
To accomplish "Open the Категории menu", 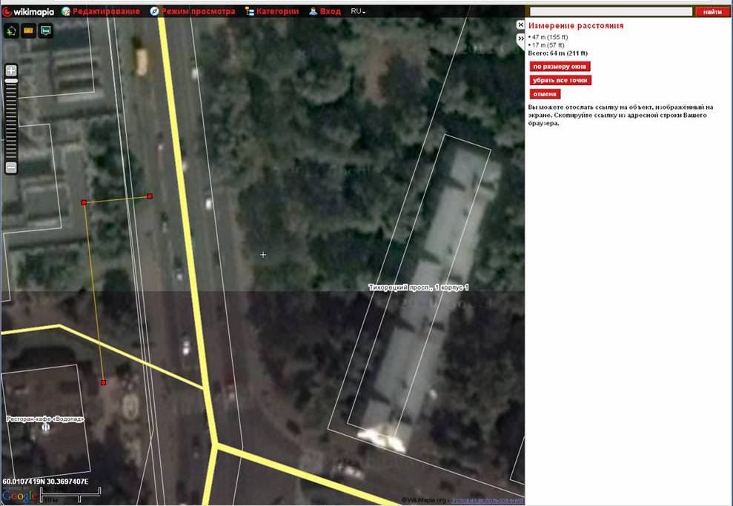I will [271, 12].
